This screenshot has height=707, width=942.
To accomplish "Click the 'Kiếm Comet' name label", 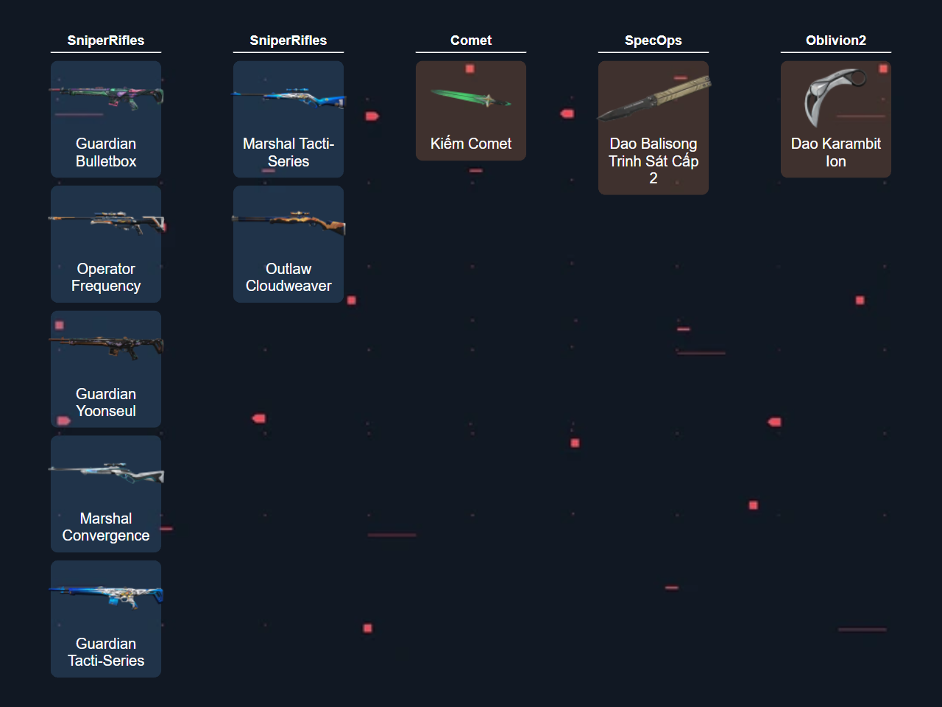I will point(471,144).
